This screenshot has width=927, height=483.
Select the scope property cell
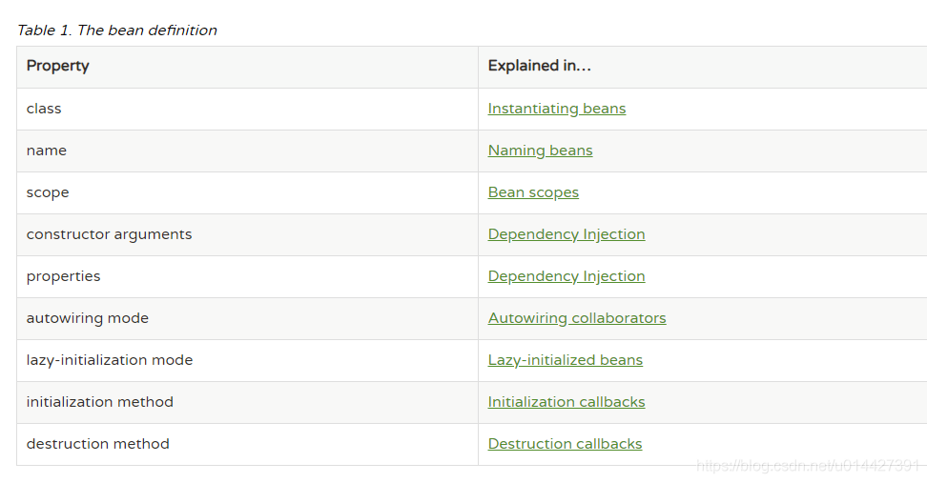click(247, 193)
